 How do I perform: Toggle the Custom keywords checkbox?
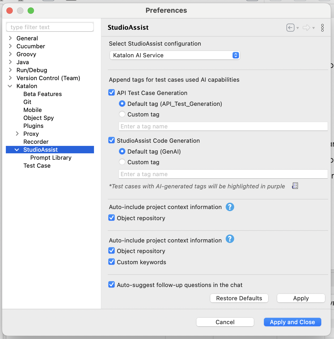click(x=112, y=262)
